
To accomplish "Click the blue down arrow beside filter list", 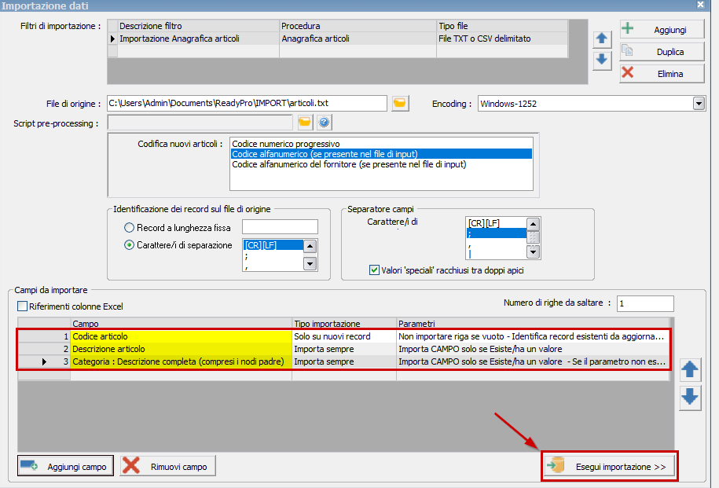I will (x=601, y=60).
